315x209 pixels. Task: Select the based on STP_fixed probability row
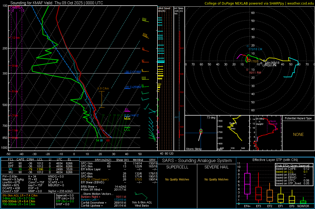(x=293, y=183)
